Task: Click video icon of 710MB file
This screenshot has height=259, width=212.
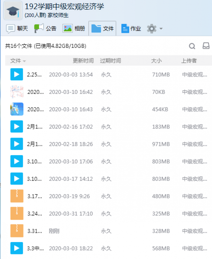Action: 17,74
